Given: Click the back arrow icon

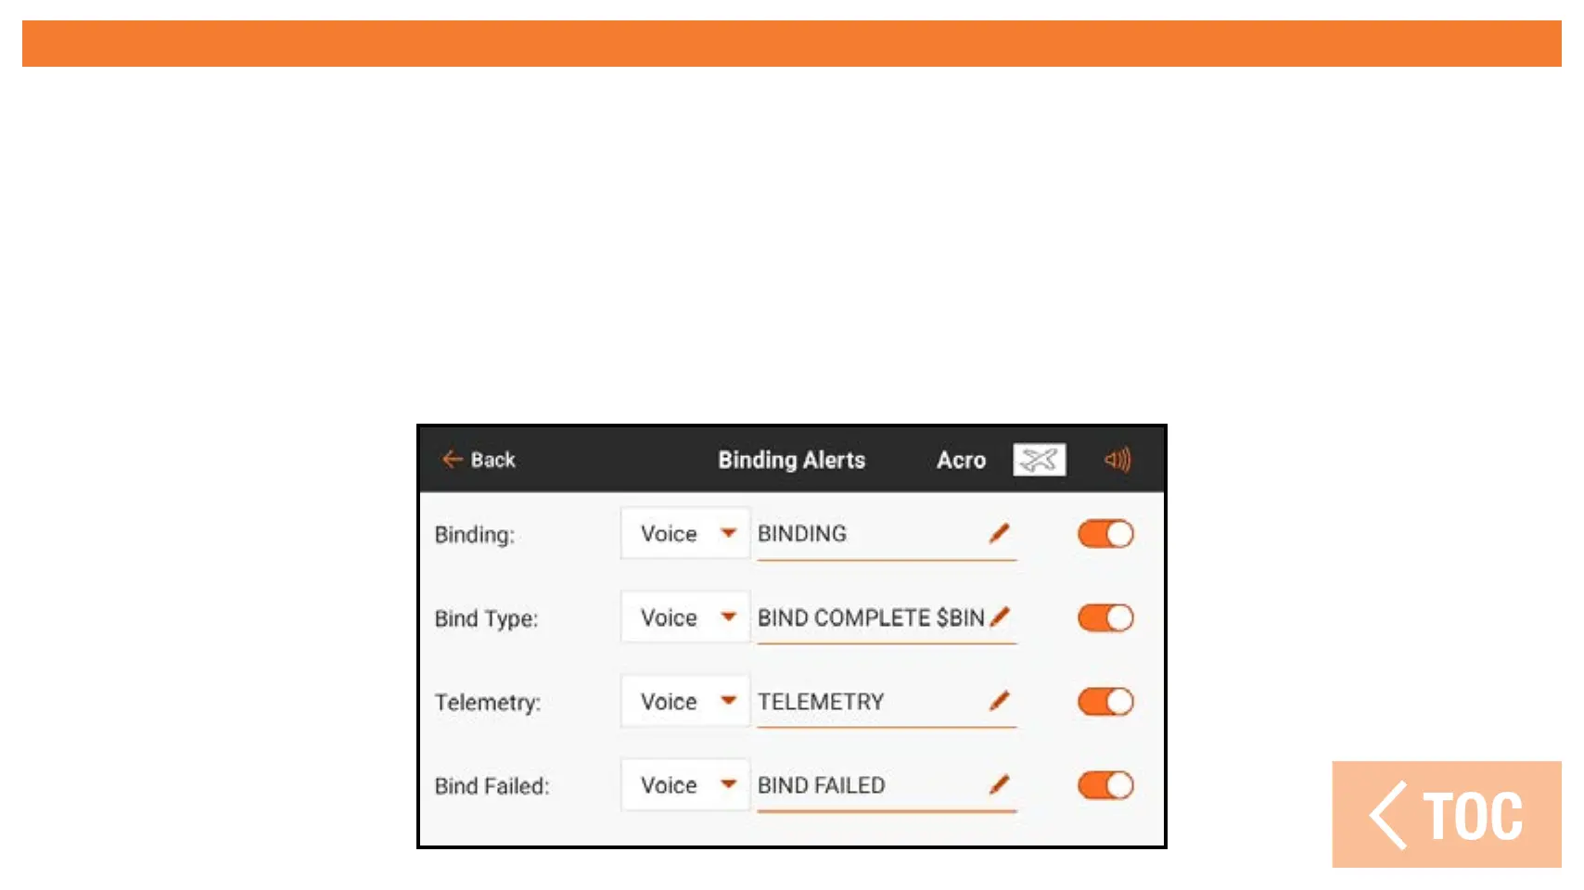Looking at the screenshot, I should coord(452,459).
